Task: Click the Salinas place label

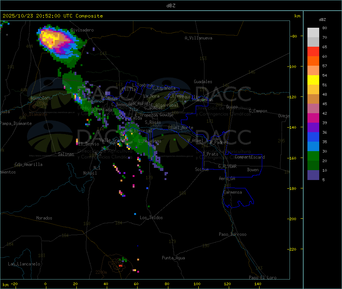Action: [66, 154]
